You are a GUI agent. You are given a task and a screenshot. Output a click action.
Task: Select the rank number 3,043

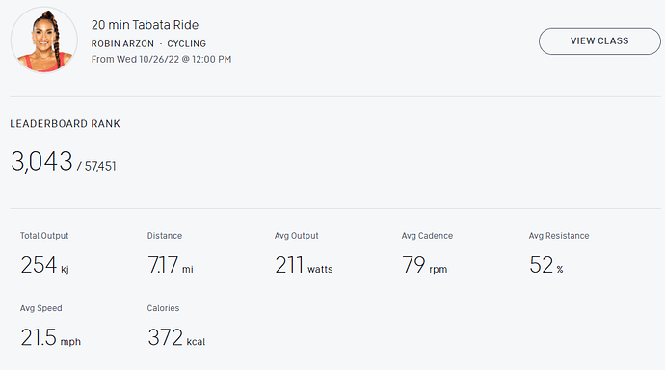(x=42, y=161)
